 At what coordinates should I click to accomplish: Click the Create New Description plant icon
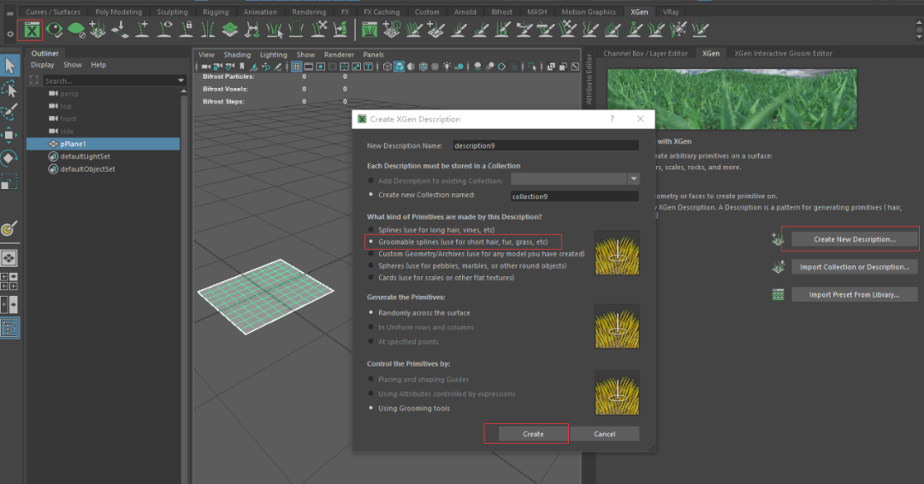(778, 239)
